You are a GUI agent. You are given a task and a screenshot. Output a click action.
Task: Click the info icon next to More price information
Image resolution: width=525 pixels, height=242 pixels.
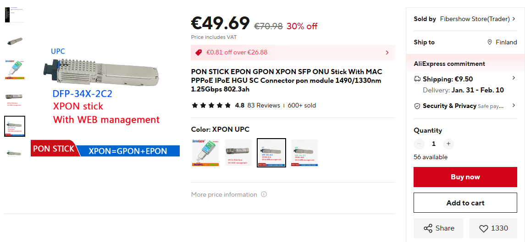(264, 194)
